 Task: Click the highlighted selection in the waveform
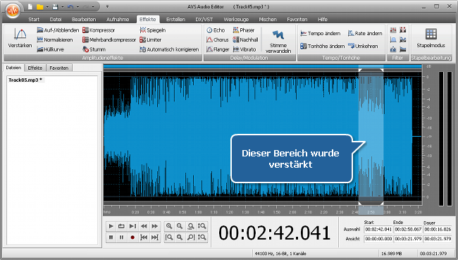pos(371,137)
